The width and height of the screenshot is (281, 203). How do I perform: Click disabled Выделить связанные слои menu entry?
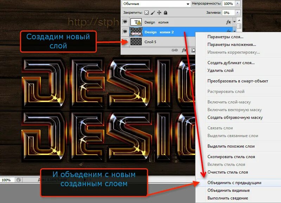pyautogui.click(x=232, y=136)
